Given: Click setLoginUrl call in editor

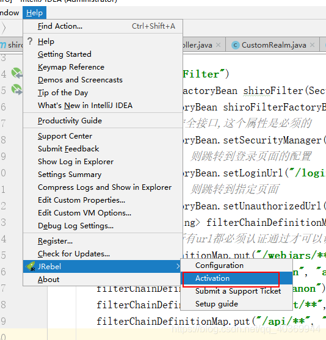Looking at the screenshot, I should 253,173.
